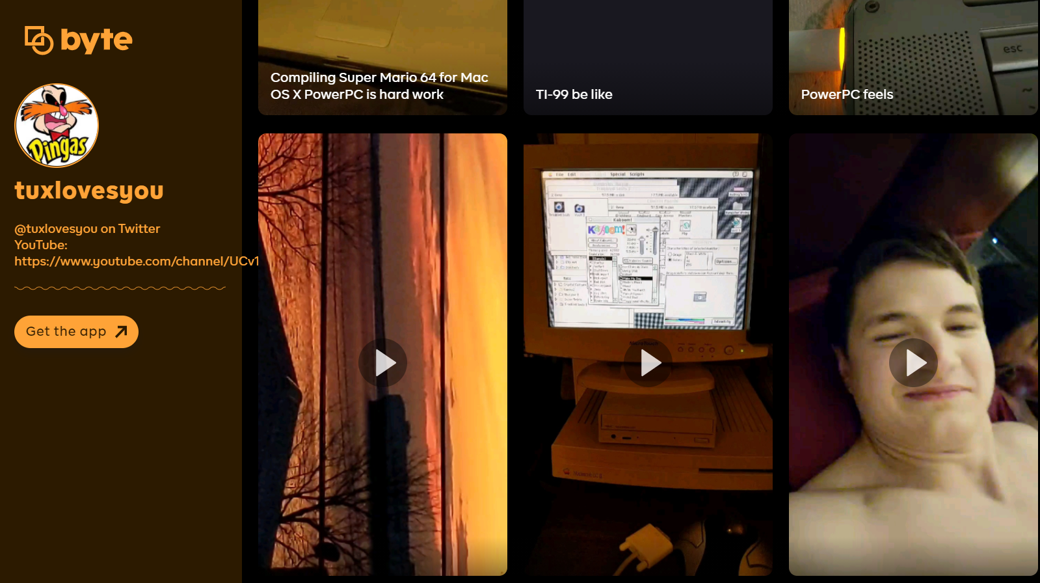Play the vintage Macintosh computer video
This screenshot has width=1040, height=583.
pos(648,362)
